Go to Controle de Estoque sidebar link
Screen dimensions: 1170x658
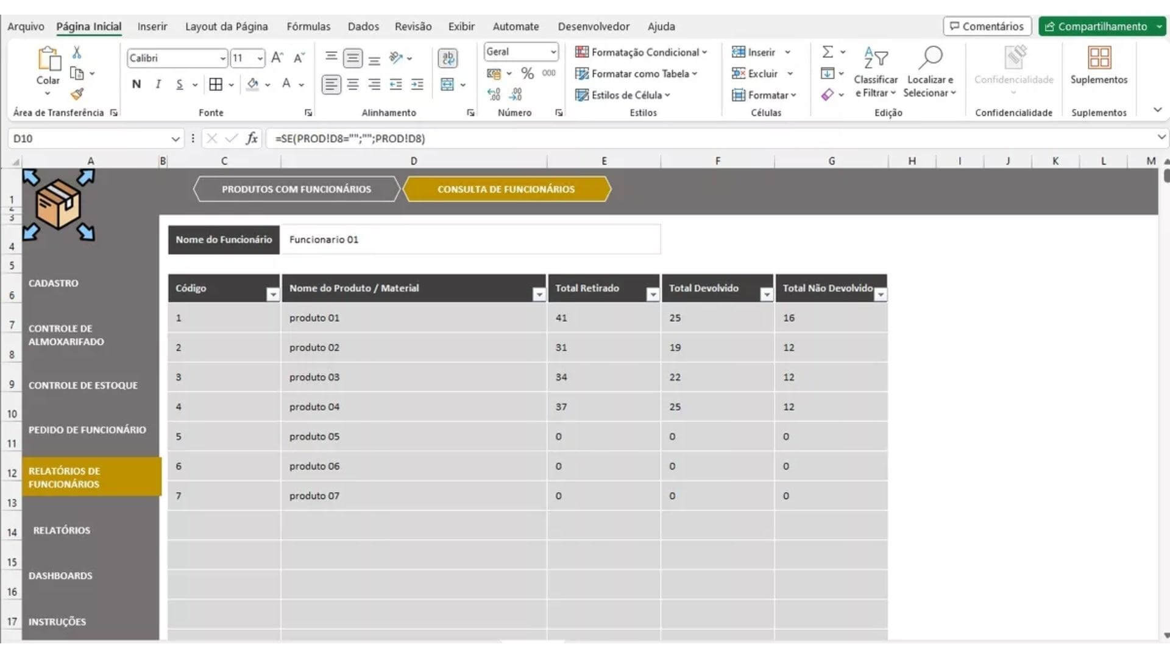[x=83, y=386]
